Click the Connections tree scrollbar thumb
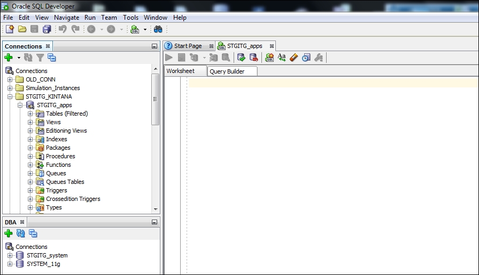 155,99
